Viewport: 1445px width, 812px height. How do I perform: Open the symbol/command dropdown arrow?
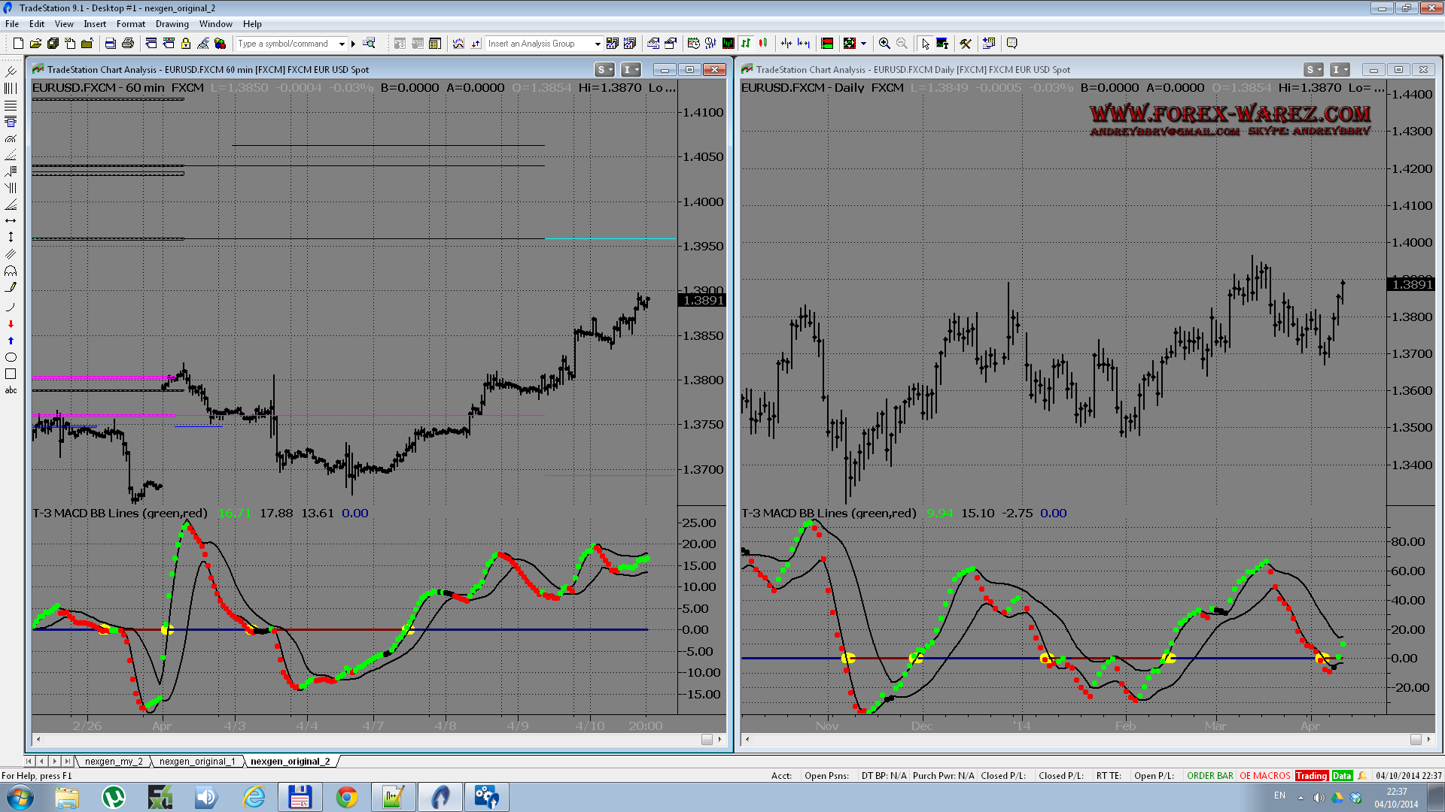[x=342, y=44]
